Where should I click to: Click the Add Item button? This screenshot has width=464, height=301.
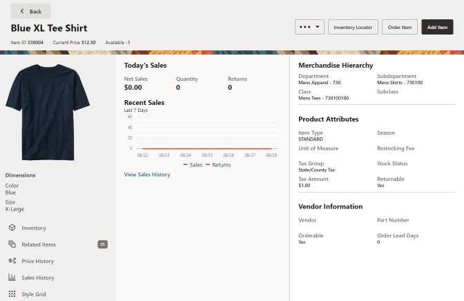437,27
